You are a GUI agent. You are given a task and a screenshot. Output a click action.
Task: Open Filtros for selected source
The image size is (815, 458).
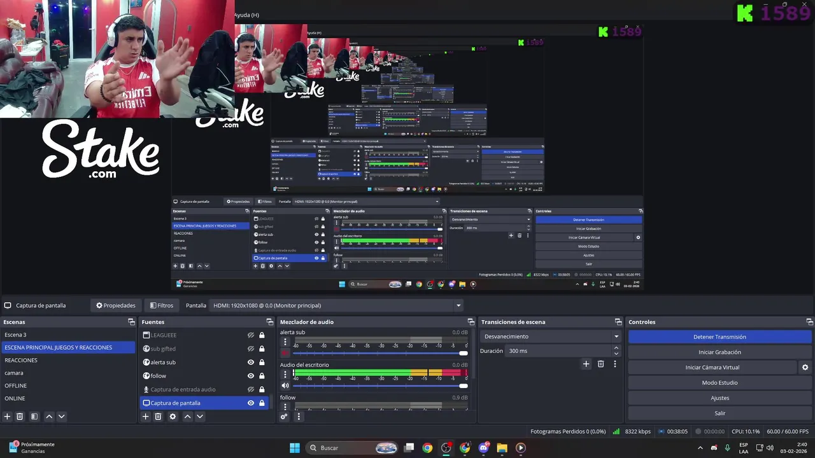pyautogui.click(x=161, y=305)
